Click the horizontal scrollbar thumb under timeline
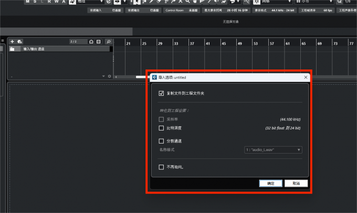 coord(141,77)
